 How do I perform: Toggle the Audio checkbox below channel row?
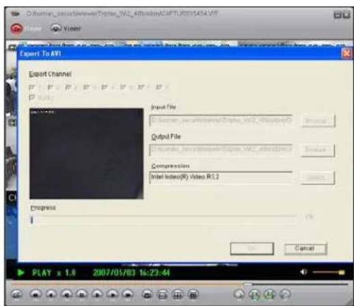[x=31, y=97]
